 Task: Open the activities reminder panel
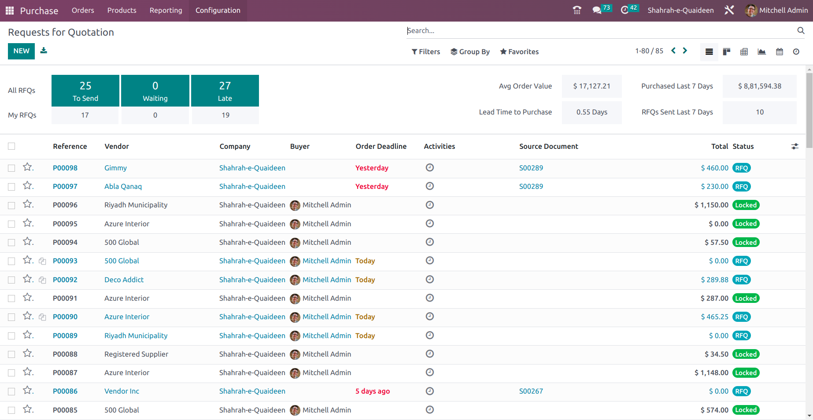pos(625,10)
